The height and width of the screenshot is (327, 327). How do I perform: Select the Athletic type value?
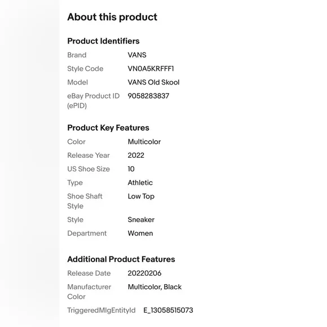tap(140, 183)
